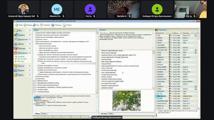
Task: Collapse the Фитотерапия section chevron
Action: 30,53
